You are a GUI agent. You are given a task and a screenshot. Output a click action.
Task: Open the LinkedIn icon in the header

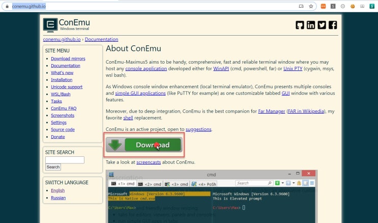(311, 25)
